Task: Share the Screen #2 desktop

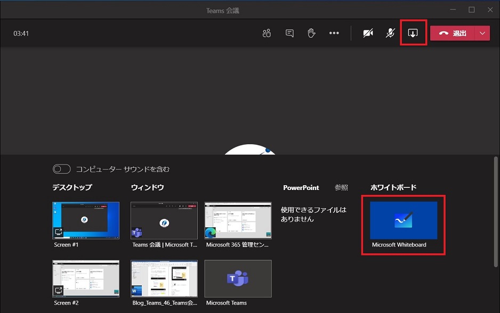Action: (x=86, y=278)
